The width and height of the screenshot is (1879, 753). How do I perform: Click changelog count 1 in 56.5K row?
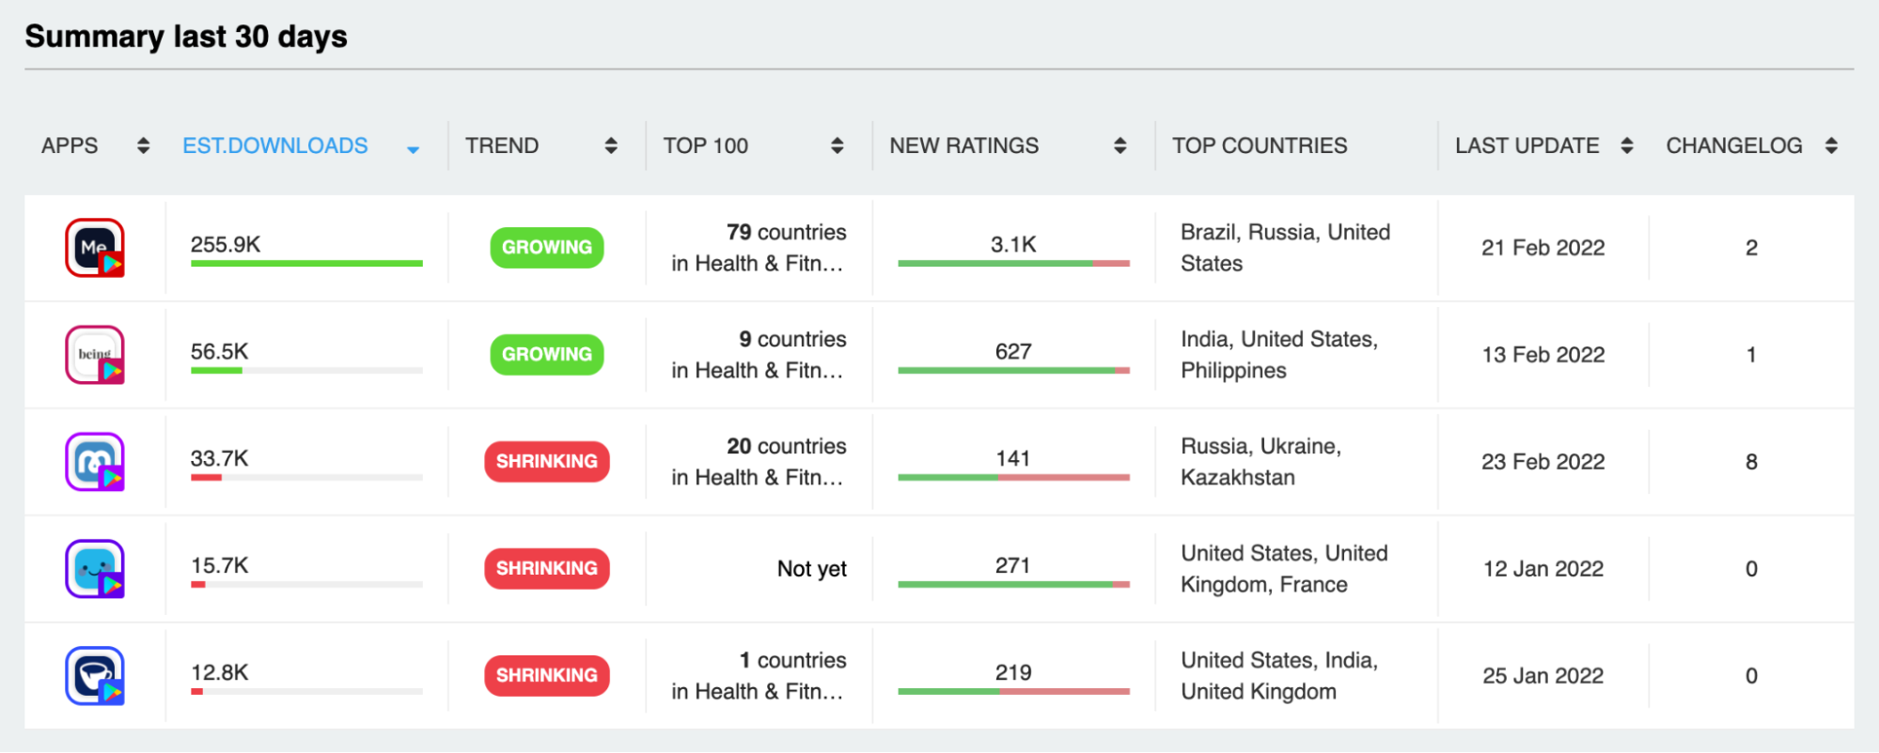pyautogui.click(x=1751, y=355)
